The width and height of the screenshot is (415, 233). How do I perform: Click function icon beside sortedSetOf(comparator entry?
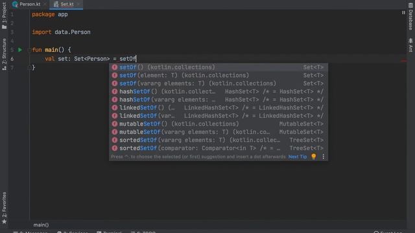pos(114,148)
